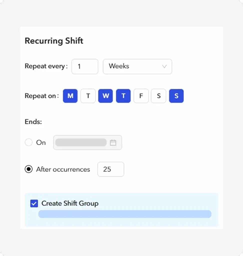243x256 pixels.
Task: Select the Friday day button
Action: point(141,96)
